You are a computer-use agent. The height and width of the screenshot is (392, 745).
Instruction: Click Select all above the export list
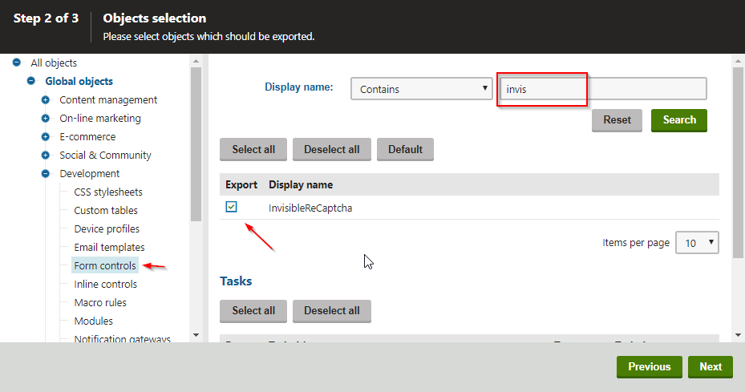click(253, 150)
